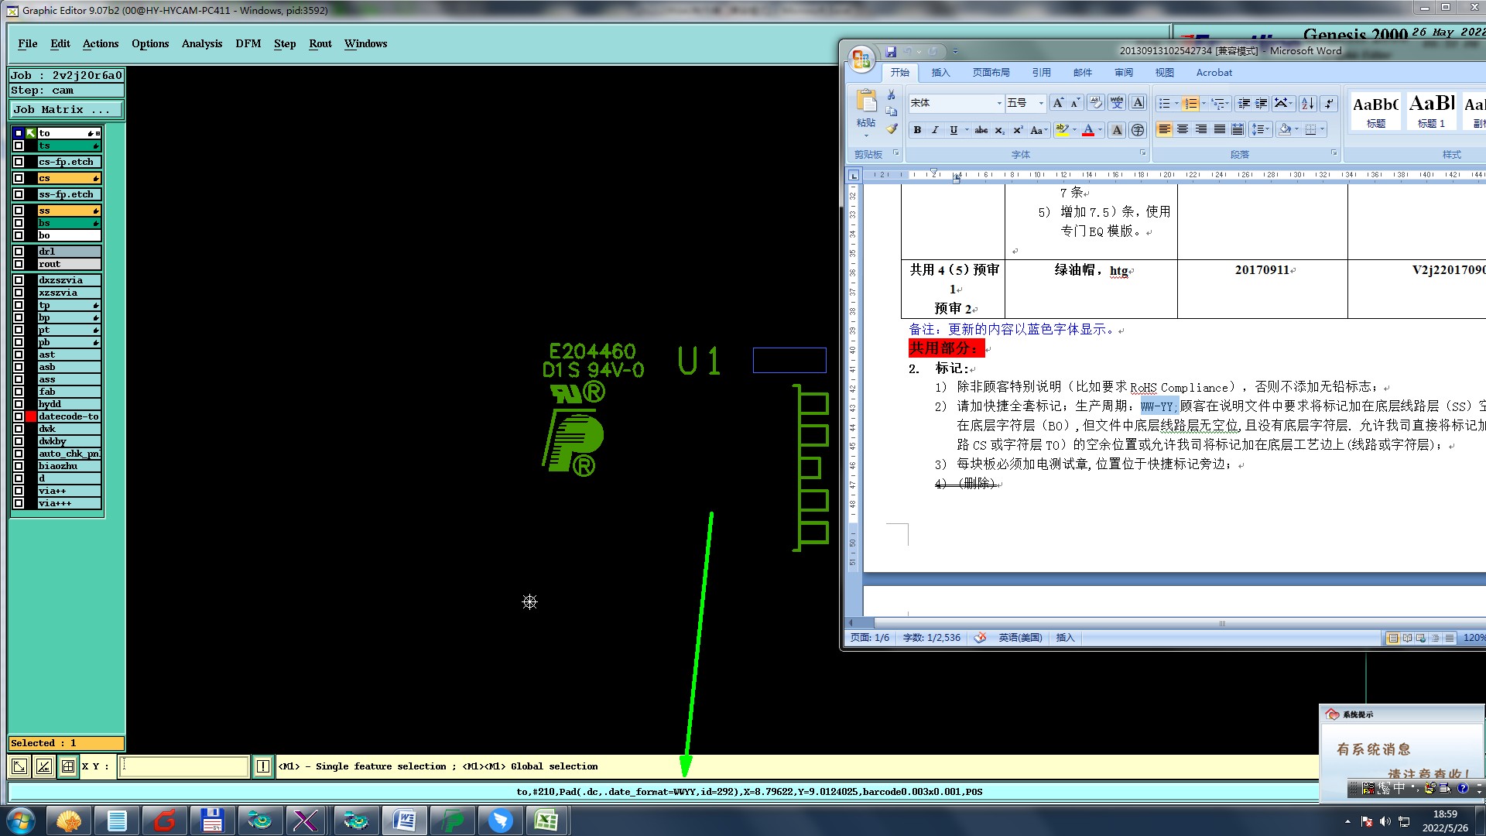Click the center-align paragraph icon
Viewport: 1486px width, 836px height.
1183,129
